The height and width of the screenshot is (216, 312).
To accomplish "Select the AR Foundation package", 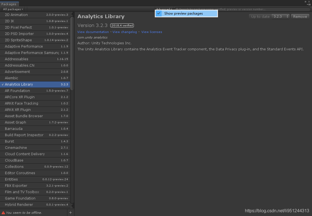I will (x=35, y=91).
